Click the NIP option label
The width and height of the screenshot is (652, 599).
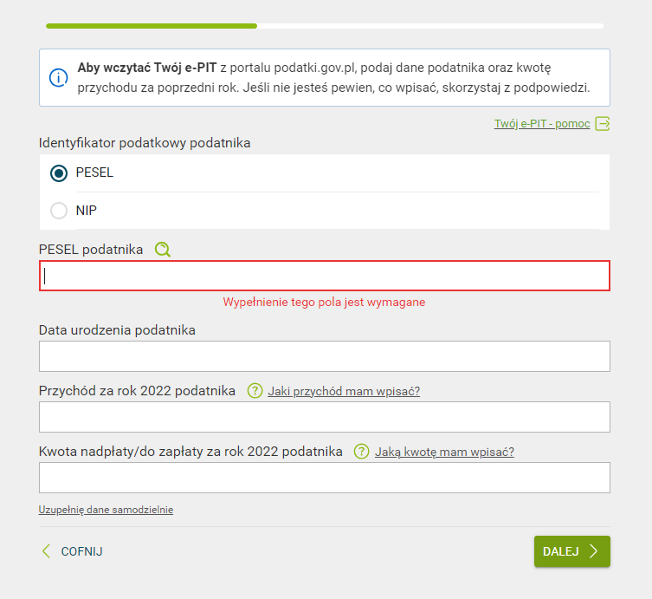(x=87, y=211)
